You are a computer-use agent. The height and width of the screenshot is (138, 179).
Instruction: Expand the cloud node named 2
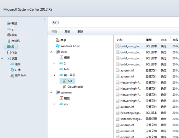[54, 64]
